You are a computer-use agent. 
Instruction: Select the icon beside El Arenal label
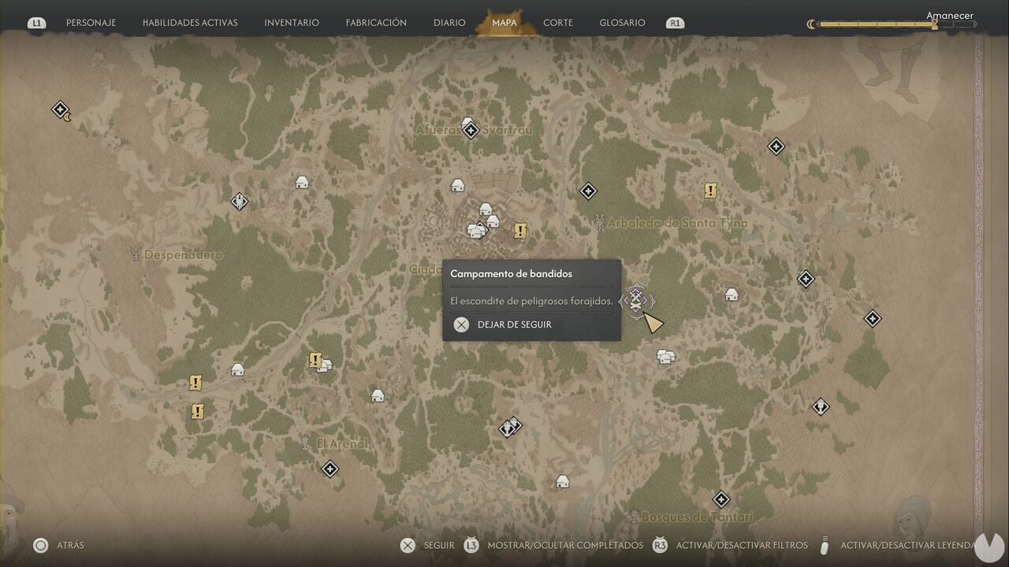(305, 443)
